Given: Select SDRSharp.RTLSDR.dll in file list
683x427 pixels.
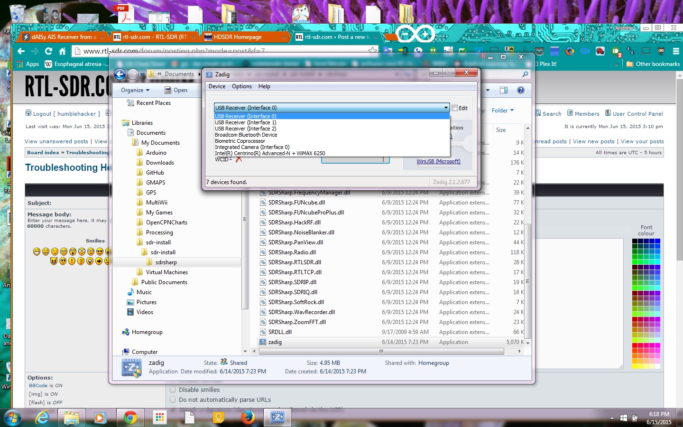Looking at the screenshot, I should tap(295, 262).
